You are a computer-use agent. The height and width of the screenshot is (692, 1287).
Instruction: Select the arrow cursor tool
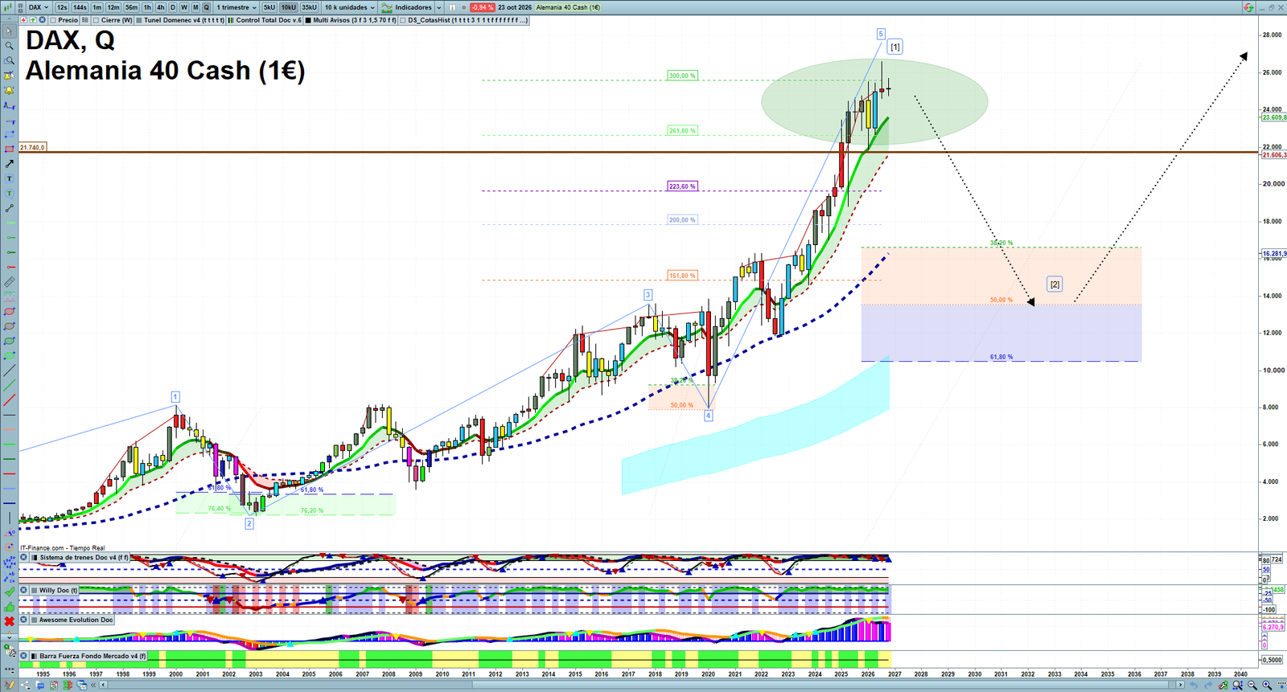[x=9, y=31]
